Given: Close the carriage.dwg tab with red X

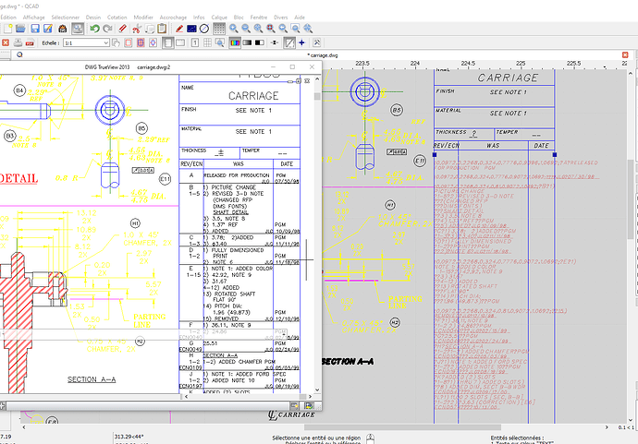Looking at the screenshot, I should (x=625, y=54).
